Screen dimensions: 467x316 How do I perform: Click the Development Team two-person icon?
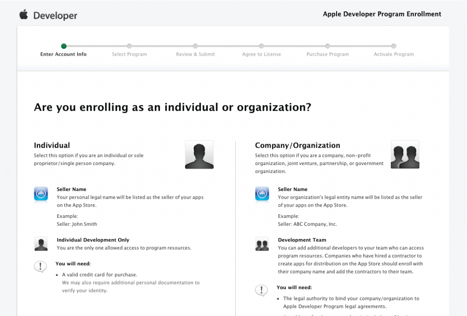(x=262, y=244)
